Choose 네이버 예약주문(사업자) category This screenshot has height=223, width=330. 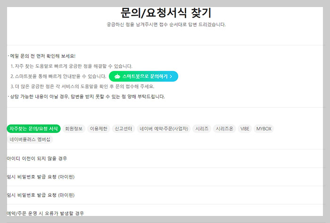coord(164,129)
